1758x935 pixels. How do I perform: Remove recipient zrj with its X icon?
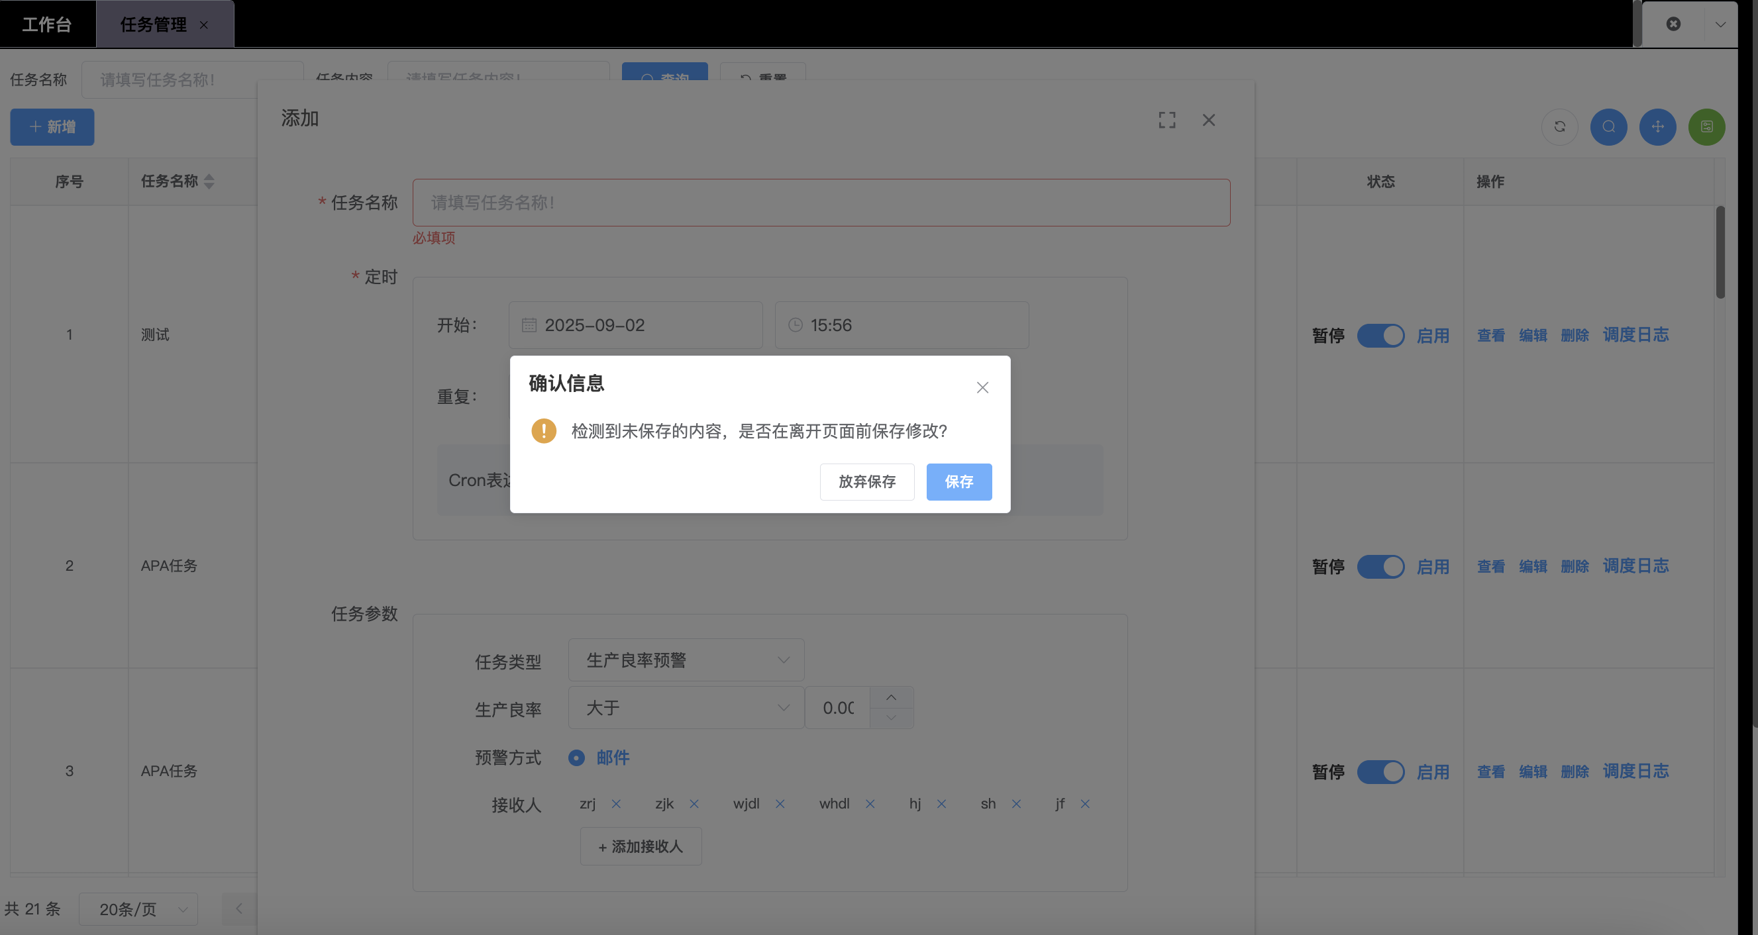click(616, 804)
